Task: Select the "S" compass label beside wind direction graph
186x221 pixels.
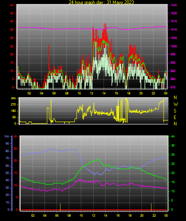Action: (175, 111)
